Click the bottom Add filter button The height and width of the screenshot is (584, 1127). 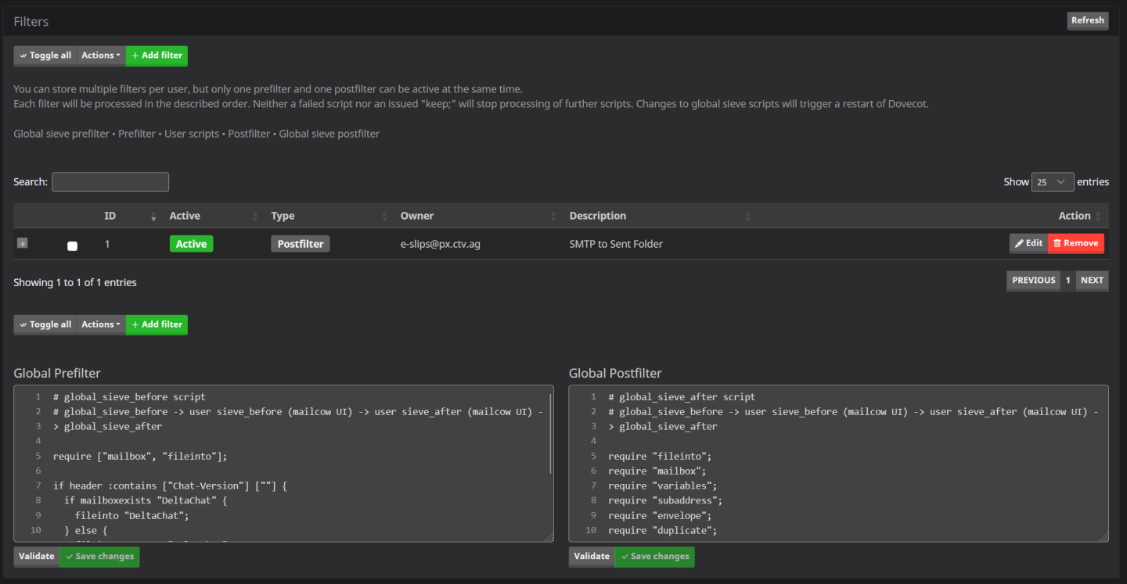tap(157, 324)
